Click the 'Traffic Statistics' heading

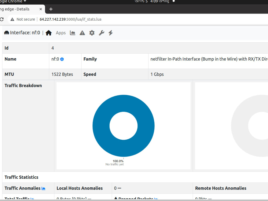21,177
